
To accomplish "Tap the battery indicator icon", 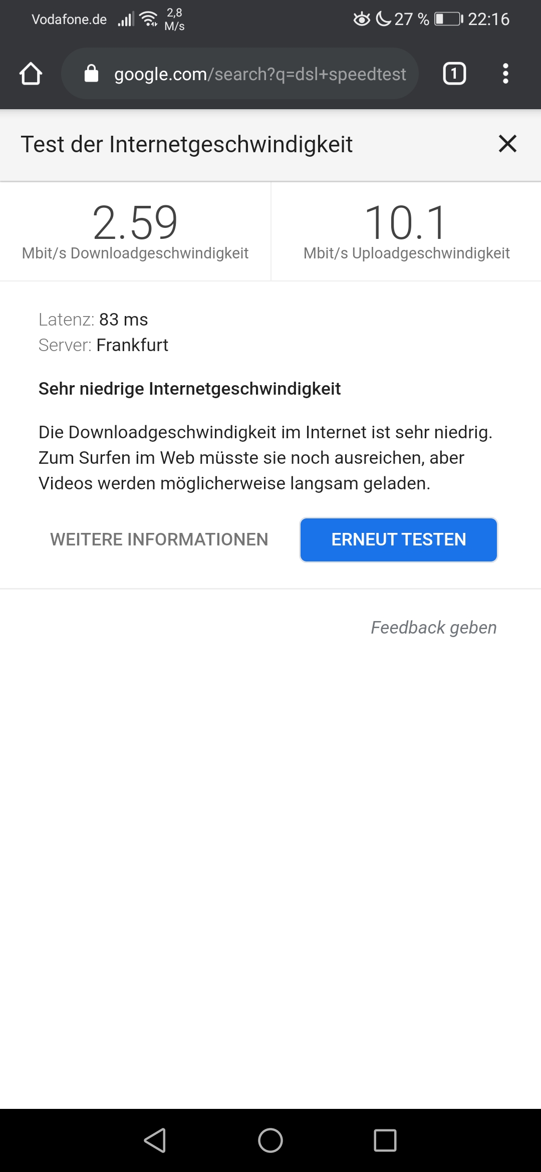I will point(449,19).
